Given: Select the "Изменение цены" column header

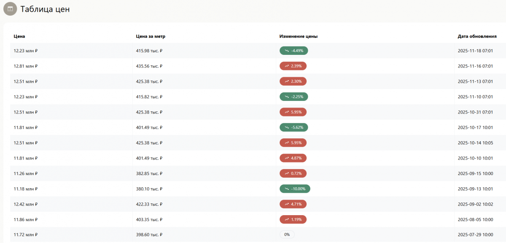Looking at the screenshot, I should tap(298, 36).
